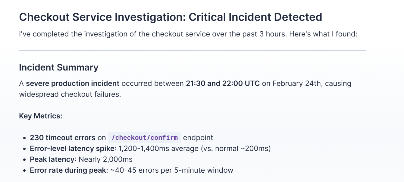Viewport: 404px width, 182px height.
Task: Select the "Incident Summary" section heading
Action: coord(59,67)
